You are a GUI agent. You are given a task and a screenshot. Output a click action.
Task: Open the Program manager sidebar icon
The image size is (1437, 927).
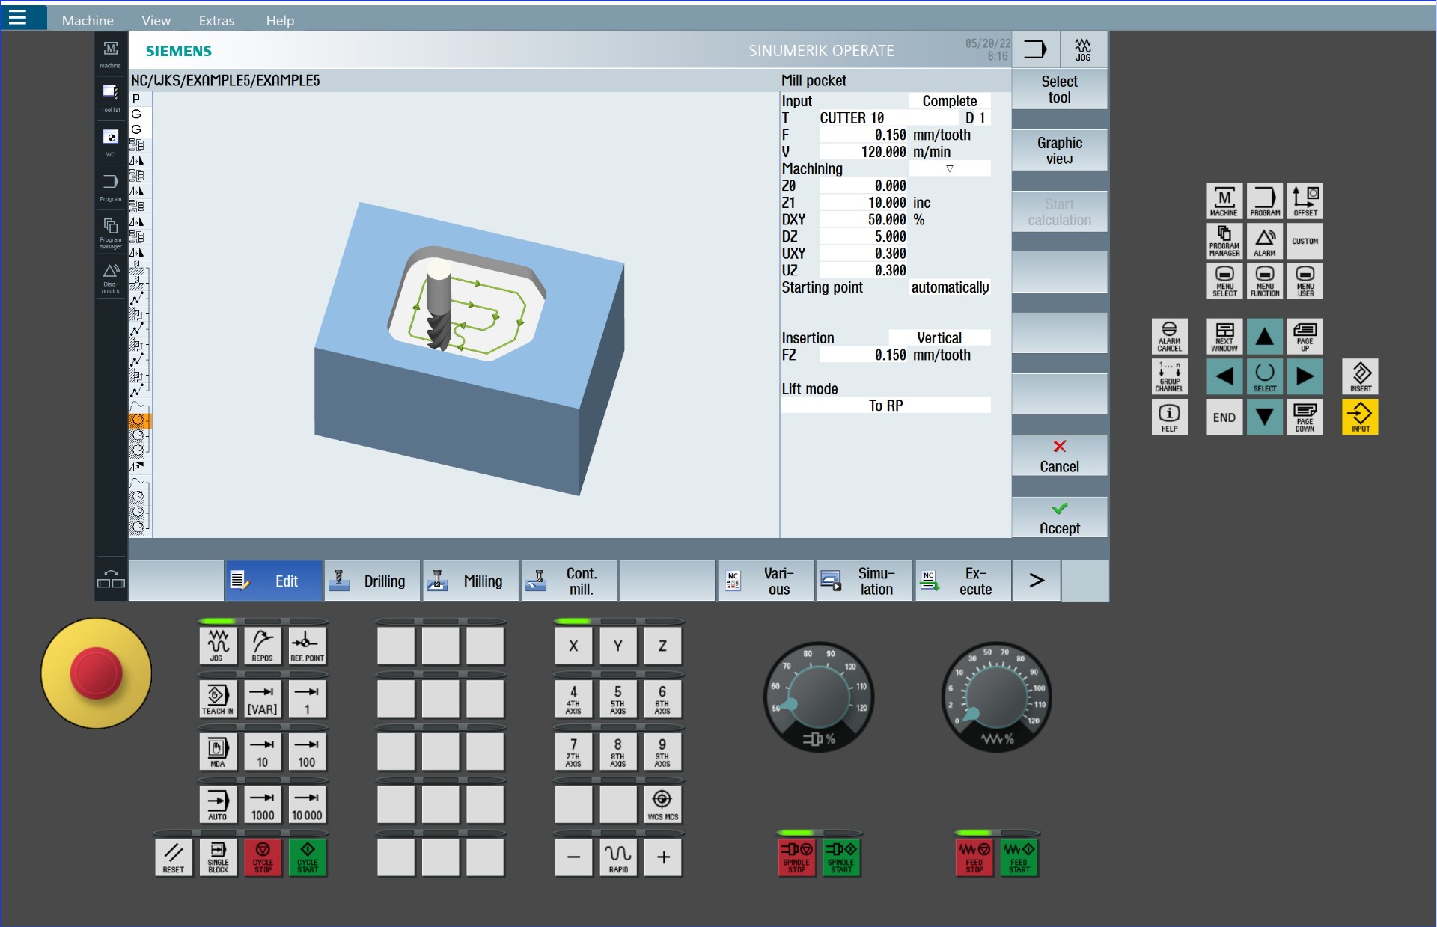[110, 233]
